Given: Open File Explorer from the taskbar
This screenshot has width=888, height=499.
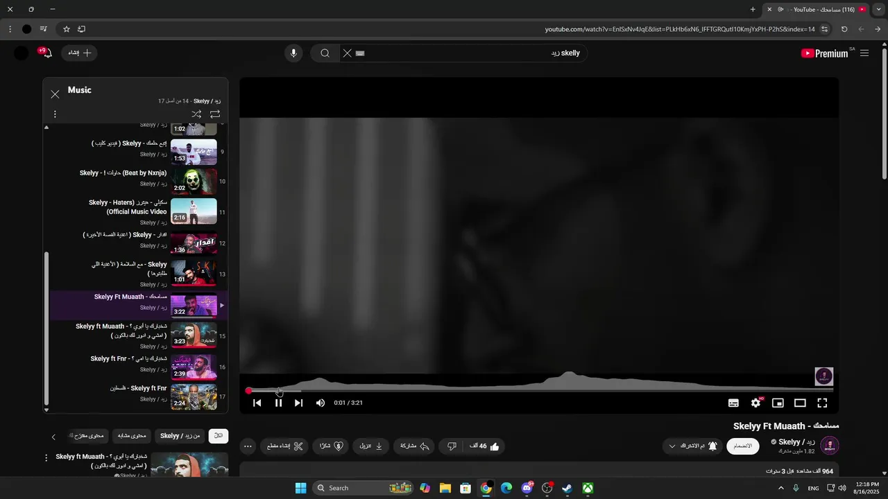Looking at the screenshot, I should click(x=445, y=488).
